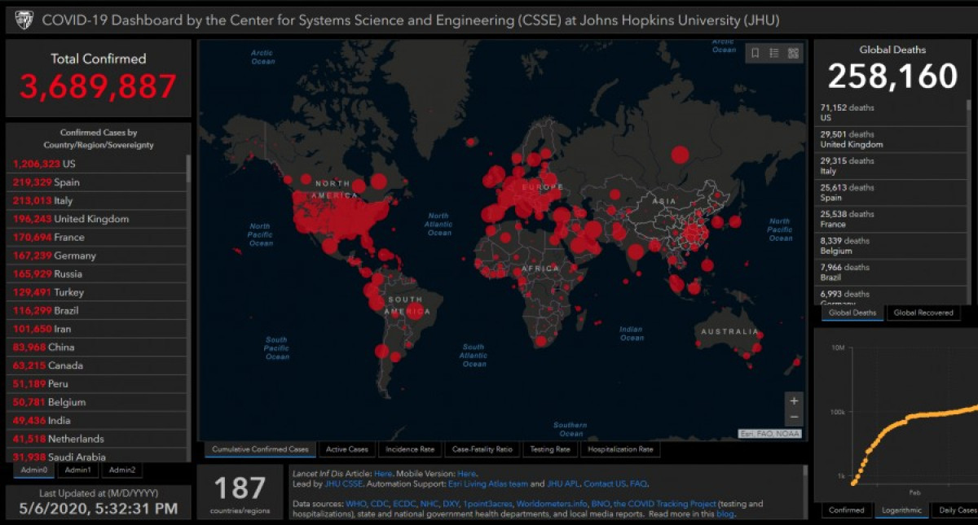Open the Esri Living Atlas team link
This screenshot has width=978, height=525.
pyautogui.click(x=488, y=483)
